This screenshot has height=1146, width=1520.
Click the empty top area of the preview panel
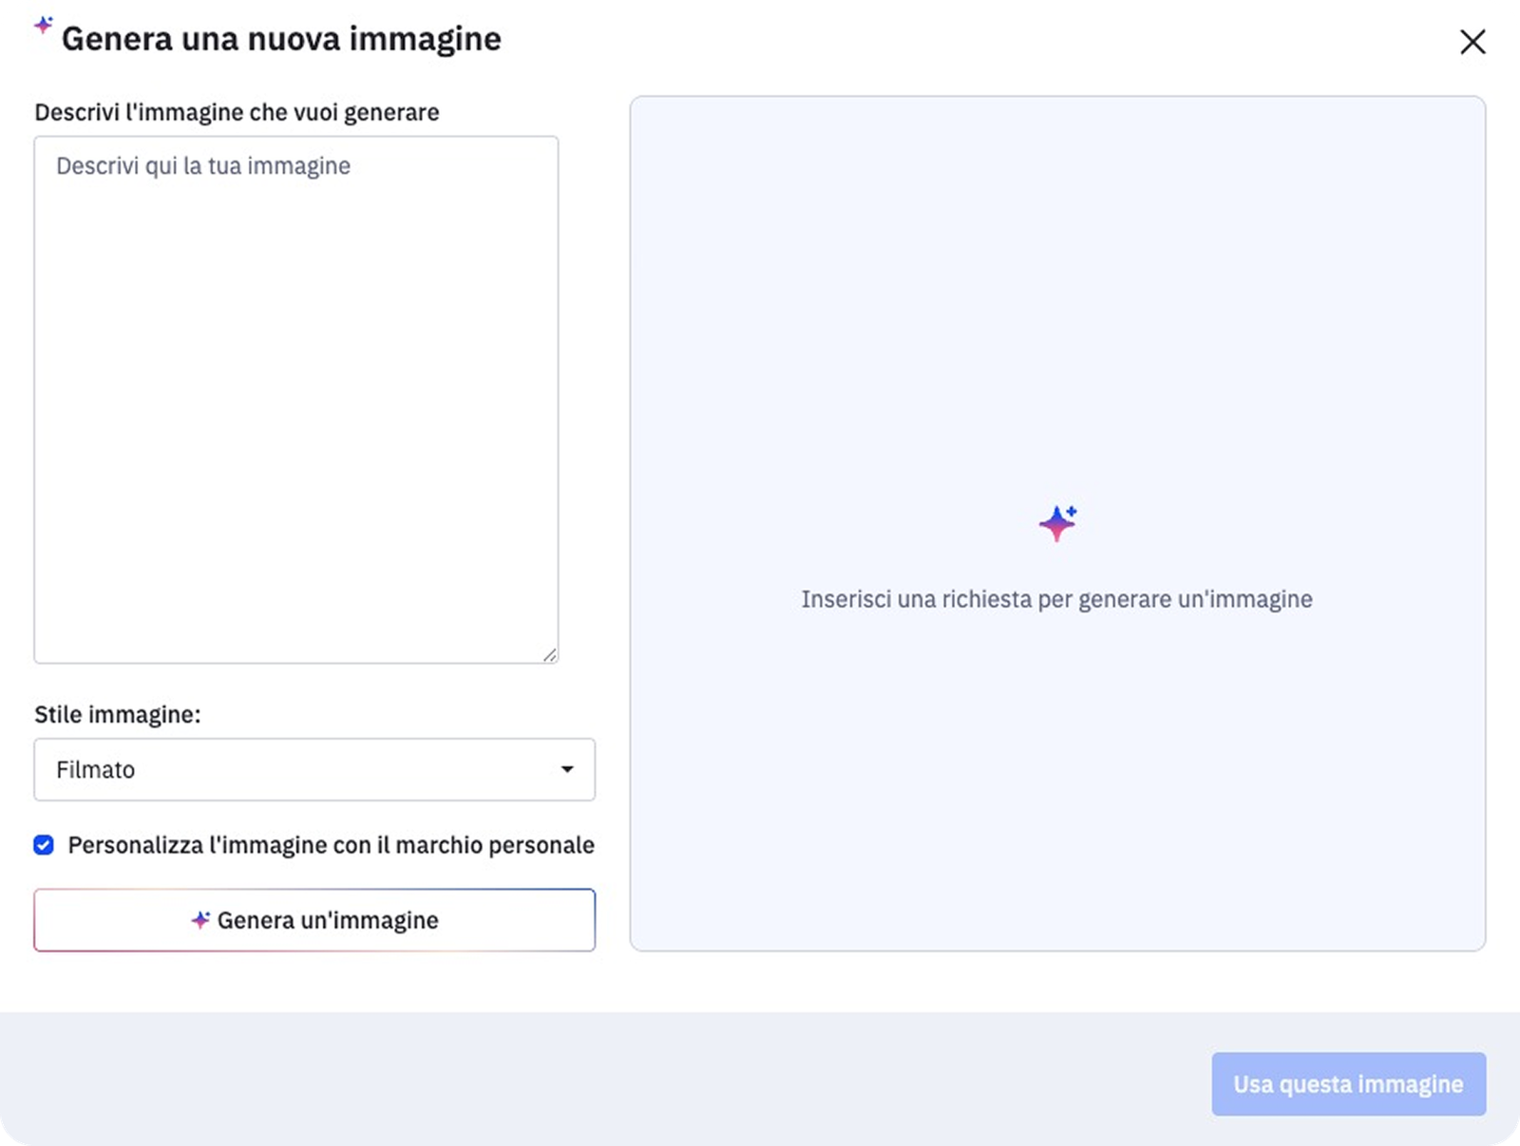(x=1056, y=237)
